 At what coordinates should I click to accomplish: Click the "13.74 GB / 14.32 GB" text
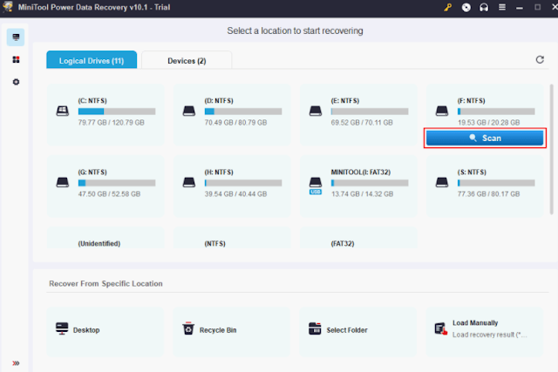[x=363, y=193]
